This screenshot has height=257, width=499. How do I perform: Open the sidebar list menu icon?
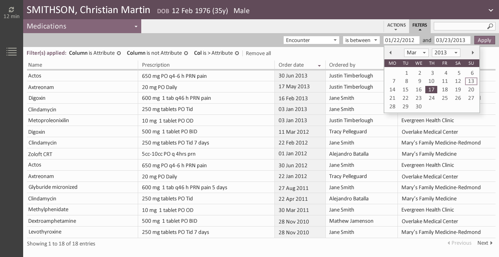point(12,52)
